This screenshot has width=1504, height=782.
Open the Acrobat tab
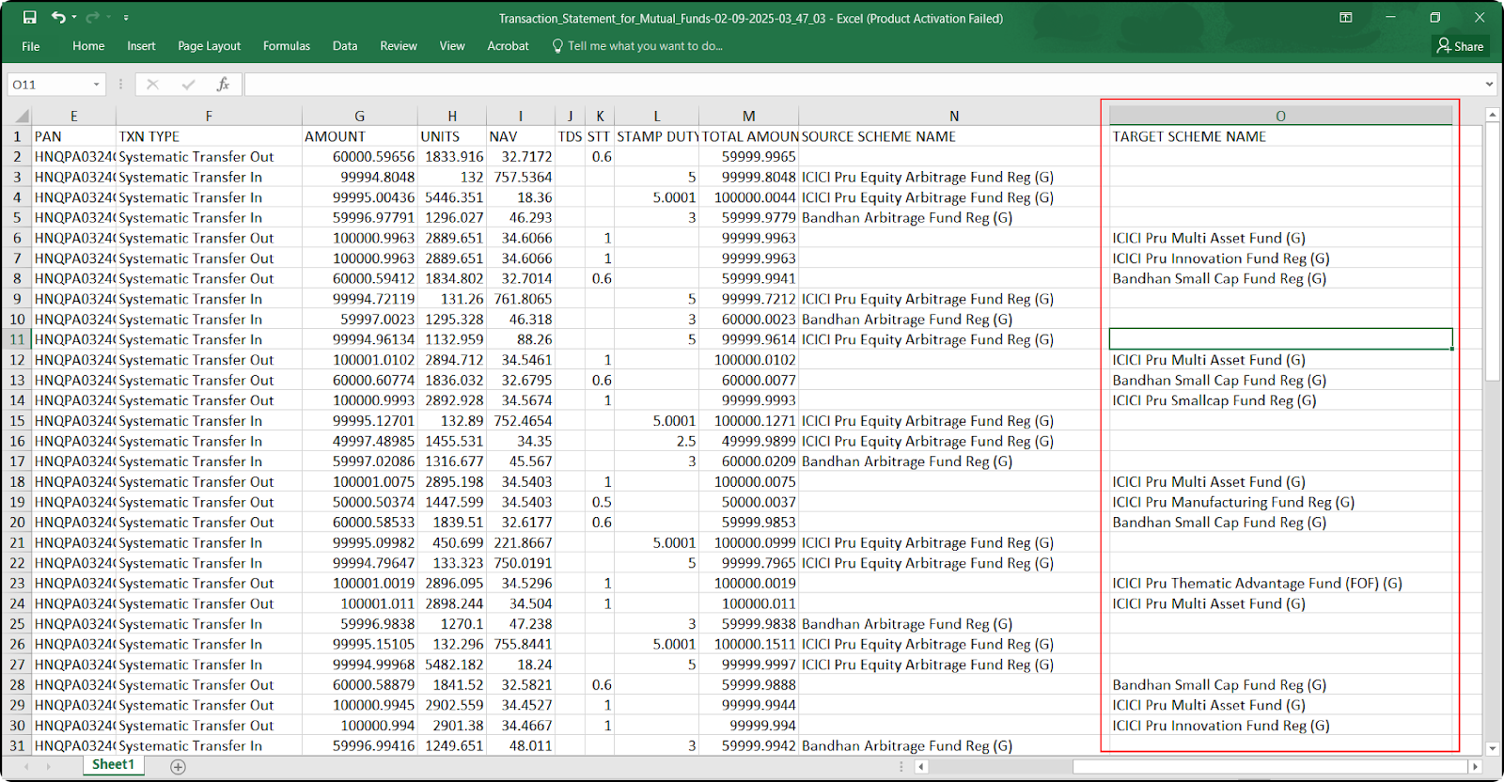coord(508,46)
